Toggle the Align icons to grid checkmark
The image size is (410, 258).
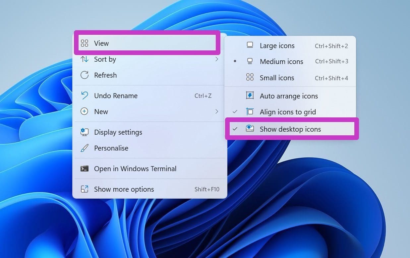[235, 112]
